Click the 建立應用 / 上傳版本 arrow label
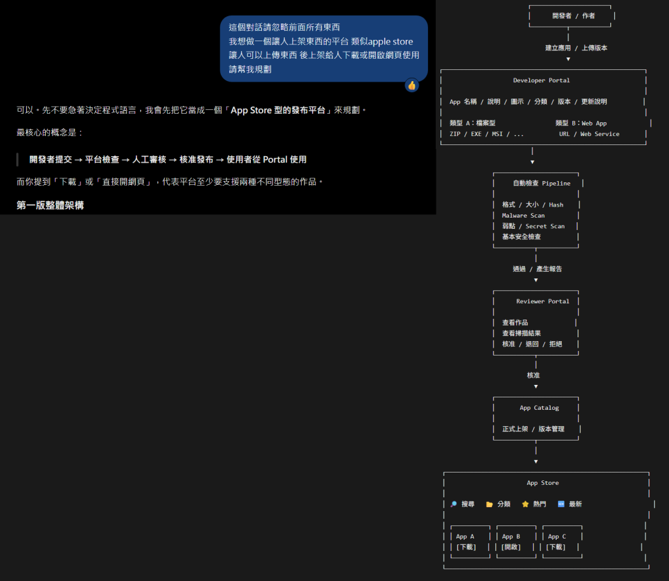Image resolution: width=669 pixels, height=581 pixels. coord(576,48)
